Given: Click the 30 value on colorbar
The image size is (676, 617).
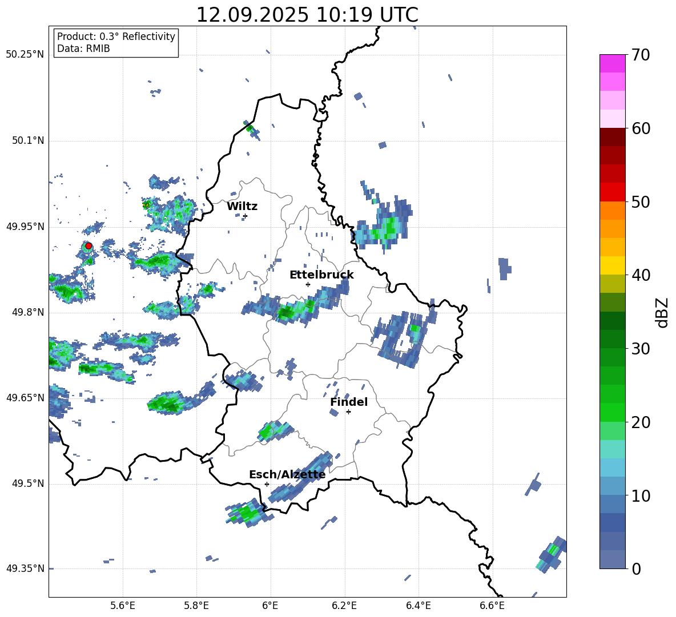Looking at the screenshot, I should tap(641, 349).
